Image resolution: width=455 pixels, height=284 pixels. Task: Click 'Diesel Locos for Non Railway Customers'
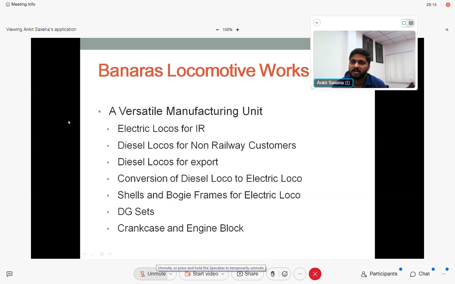point(207,145)
